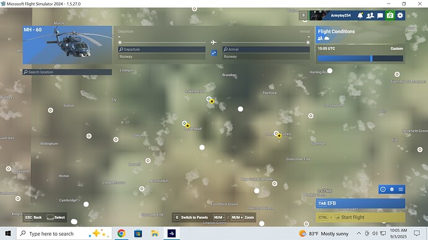The width and height of the screenshot is (428, 240).
Task: Open the Flight Conditions panel
Action: pos(360,35)
